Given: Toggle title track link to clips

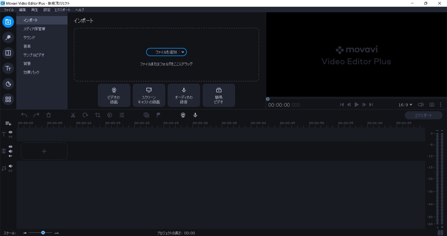Looking at the screenshot, I should pyautogui.click(x=11, y=137).
